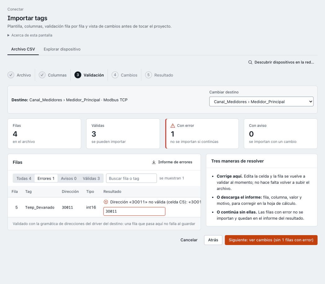Click the Cancelar button
Viewport: 325px width, 284px height.
tap(189, 240)
